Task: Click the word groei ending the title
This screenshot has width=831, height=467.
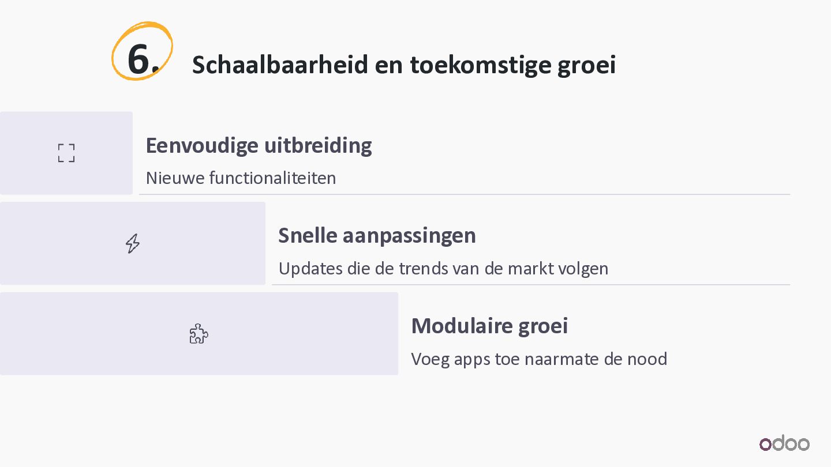Action: point(586,65)
